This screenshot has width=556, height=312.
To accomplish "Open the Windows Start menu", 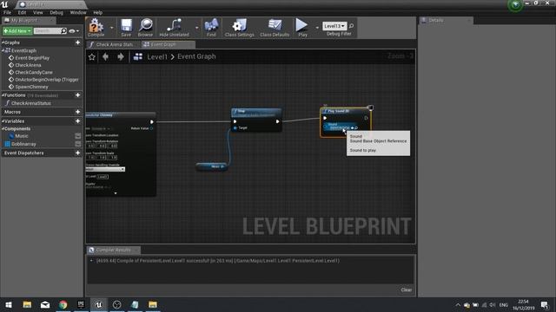I will 9,304.
